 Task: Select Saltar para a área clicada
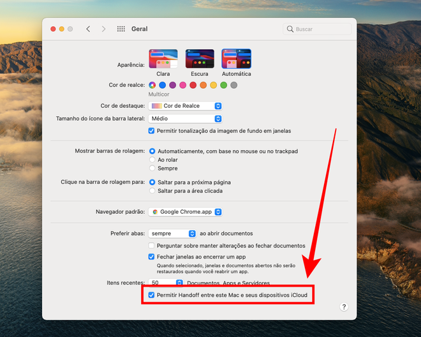[x=152, y=191]
